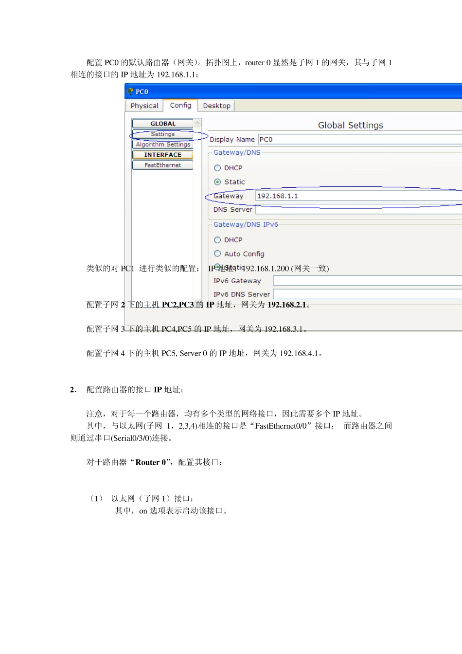Click the Gateway/DNS IPv6 group label
The height and width of the screenshot is (654, 462).
click(246, 224)
